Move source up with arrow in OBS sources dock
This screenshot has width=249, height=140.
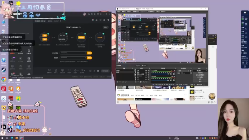pyautogui.click(x=144, y=82)
